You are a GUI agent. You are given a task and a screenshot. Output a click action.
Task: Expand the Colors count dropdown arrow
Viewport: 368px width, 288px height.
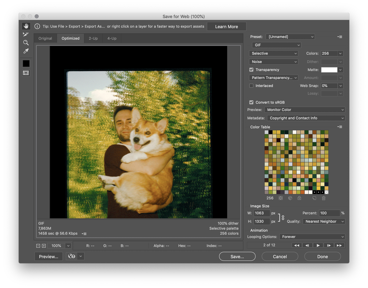(340, 53)
